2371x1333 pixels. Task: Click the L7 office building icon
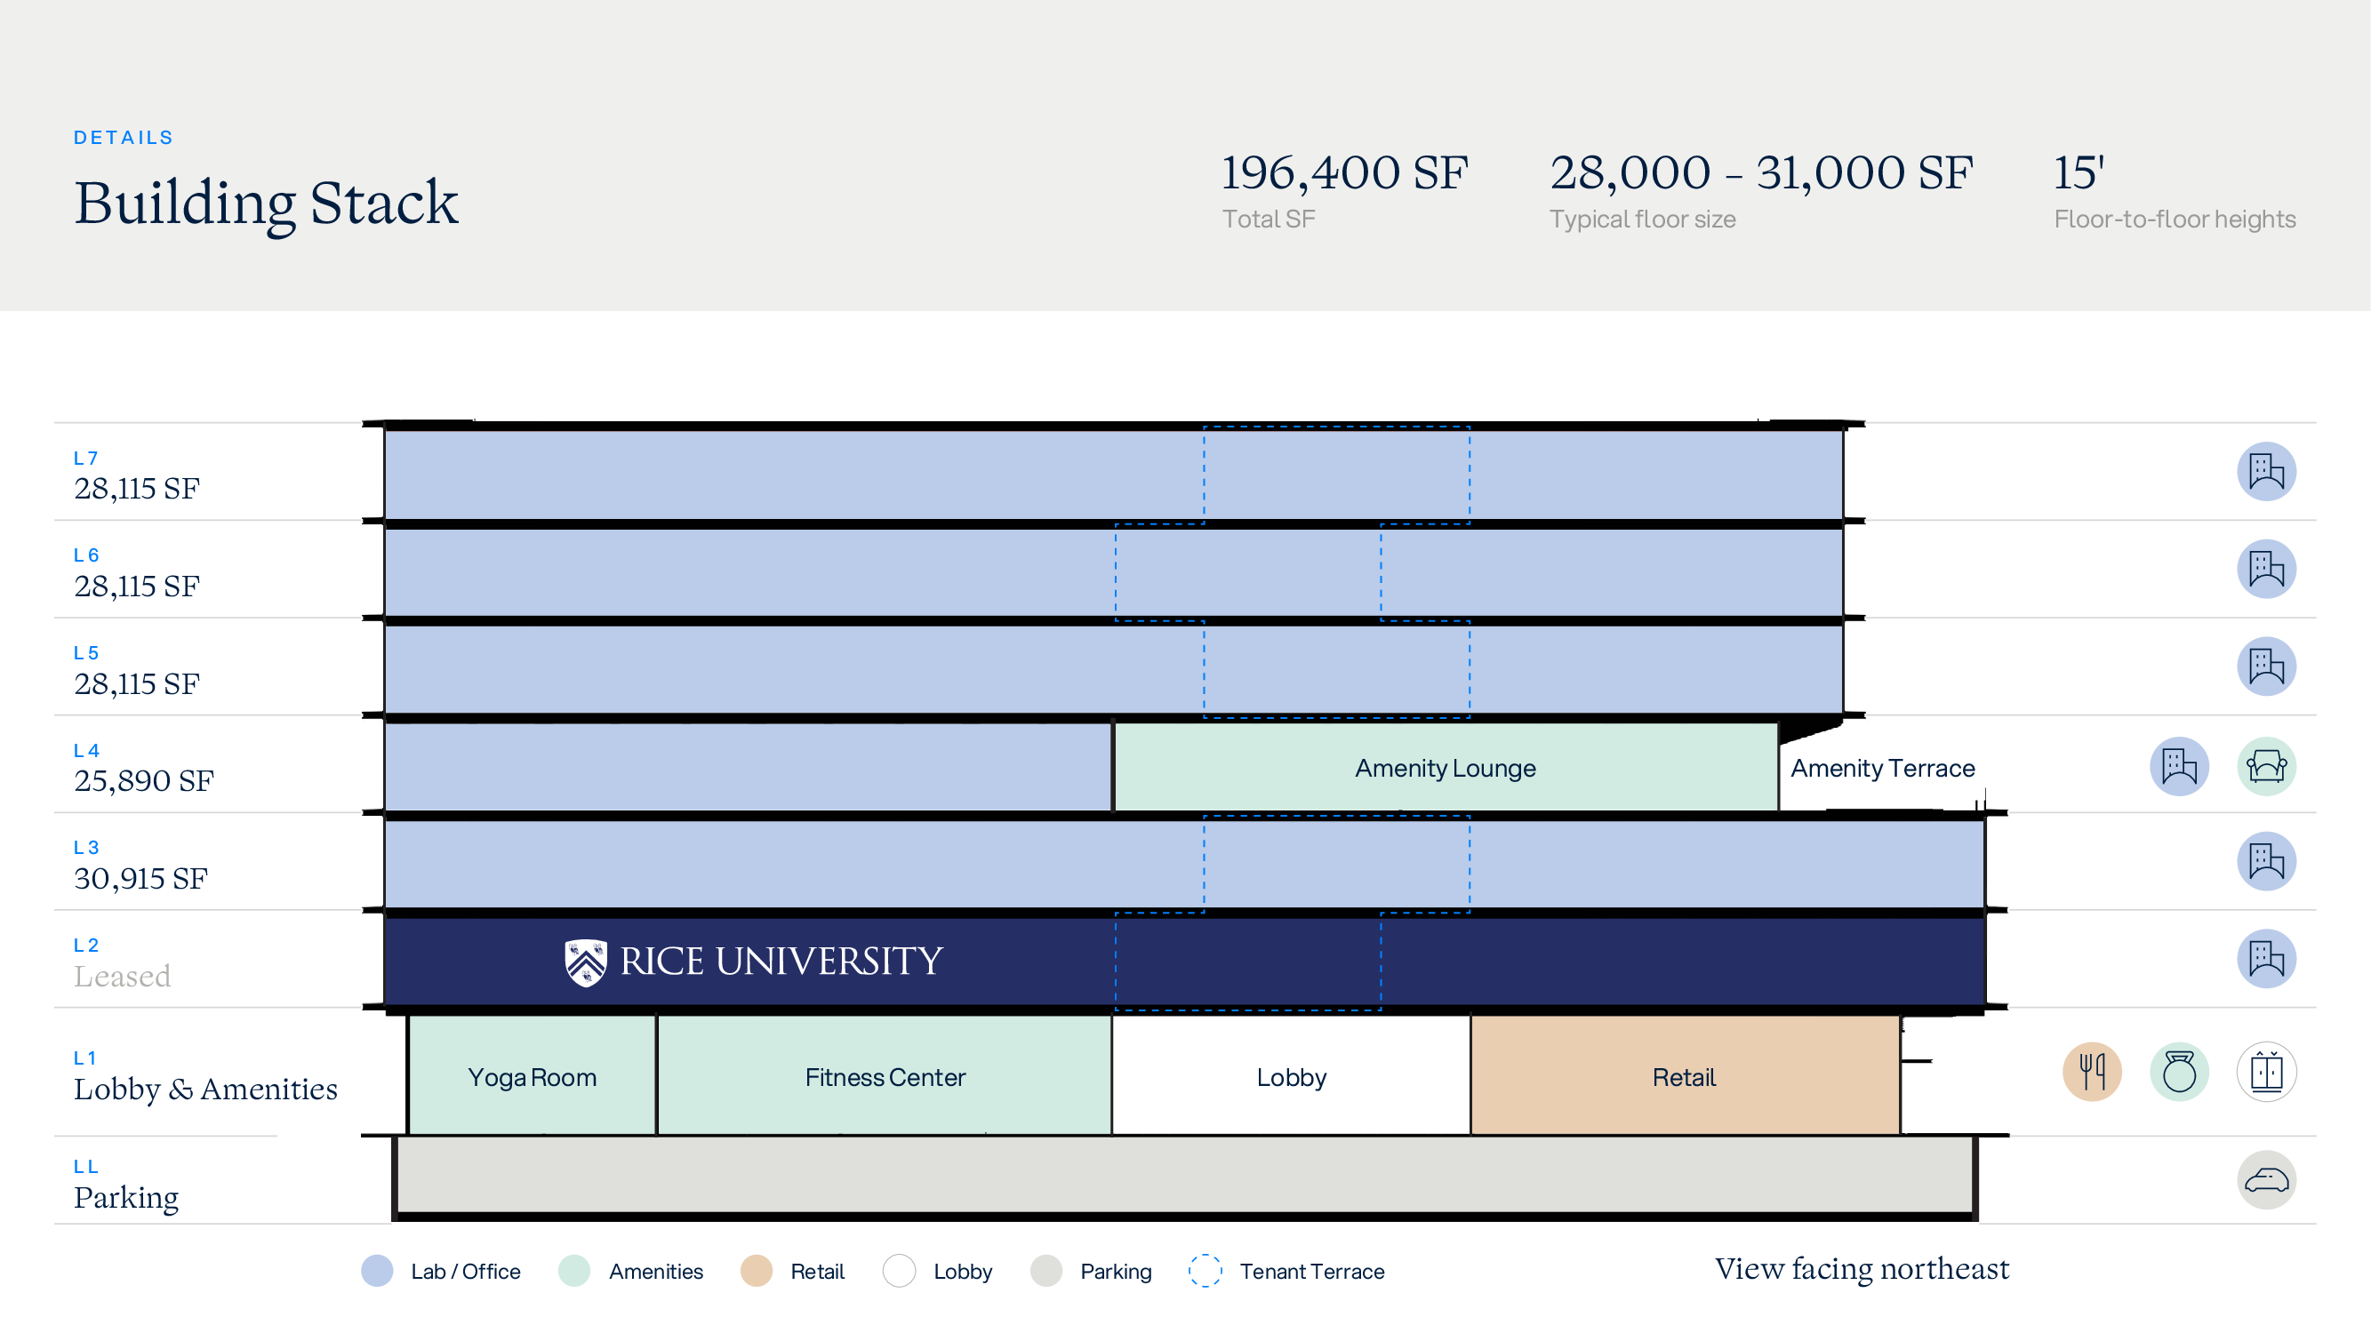pyautogui.click(x=2265, y=472)
